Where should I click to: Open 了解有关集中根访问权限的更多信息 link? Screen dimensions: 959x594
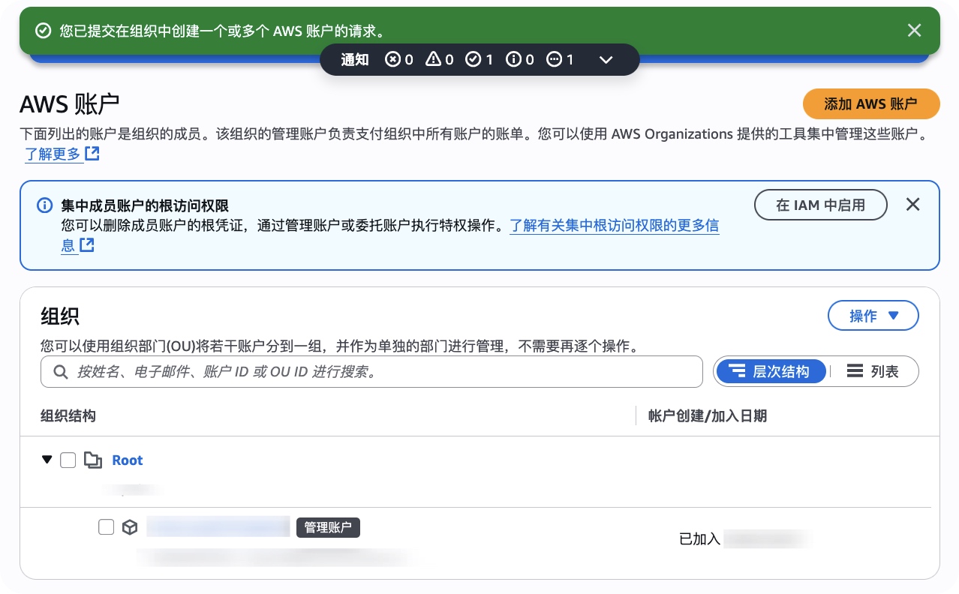615,225
